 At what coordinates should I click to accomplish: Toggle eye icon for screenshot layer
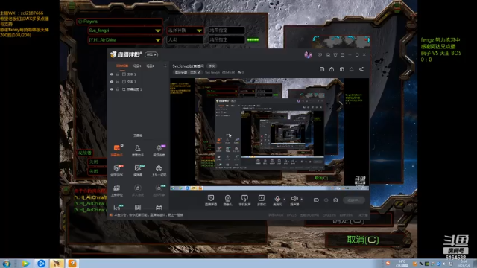coord(112,89)
